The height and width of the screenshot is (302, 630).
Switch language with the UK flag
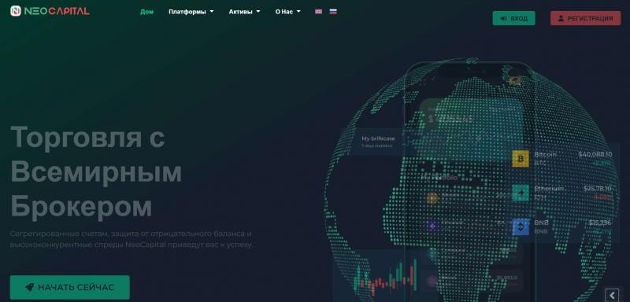click(318, 12)
